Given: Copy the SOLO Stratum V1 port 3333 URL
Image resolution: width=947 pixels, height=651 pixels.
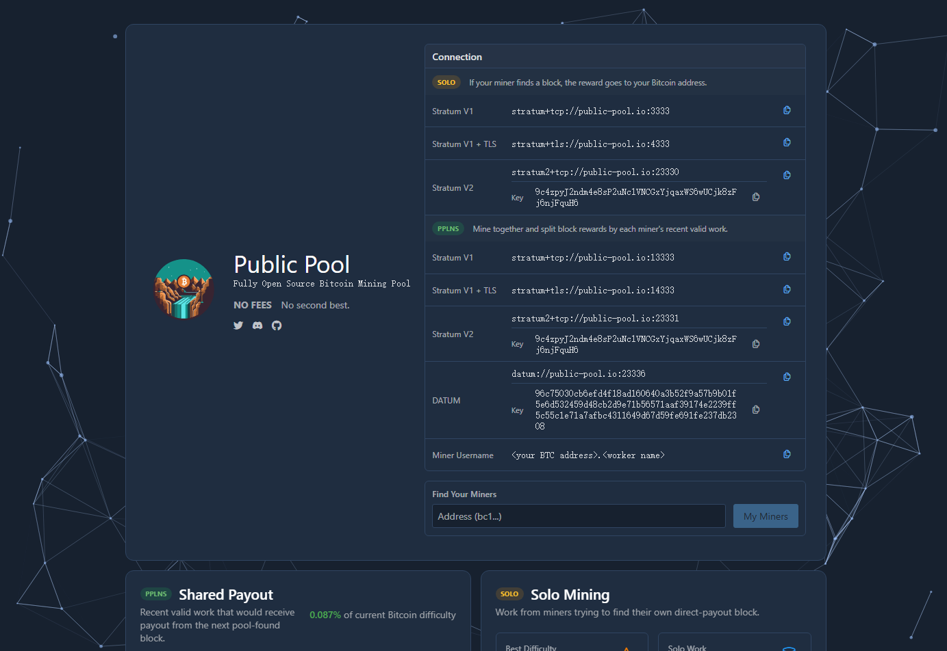Looking at the screenshot, I should pos(787,110).
